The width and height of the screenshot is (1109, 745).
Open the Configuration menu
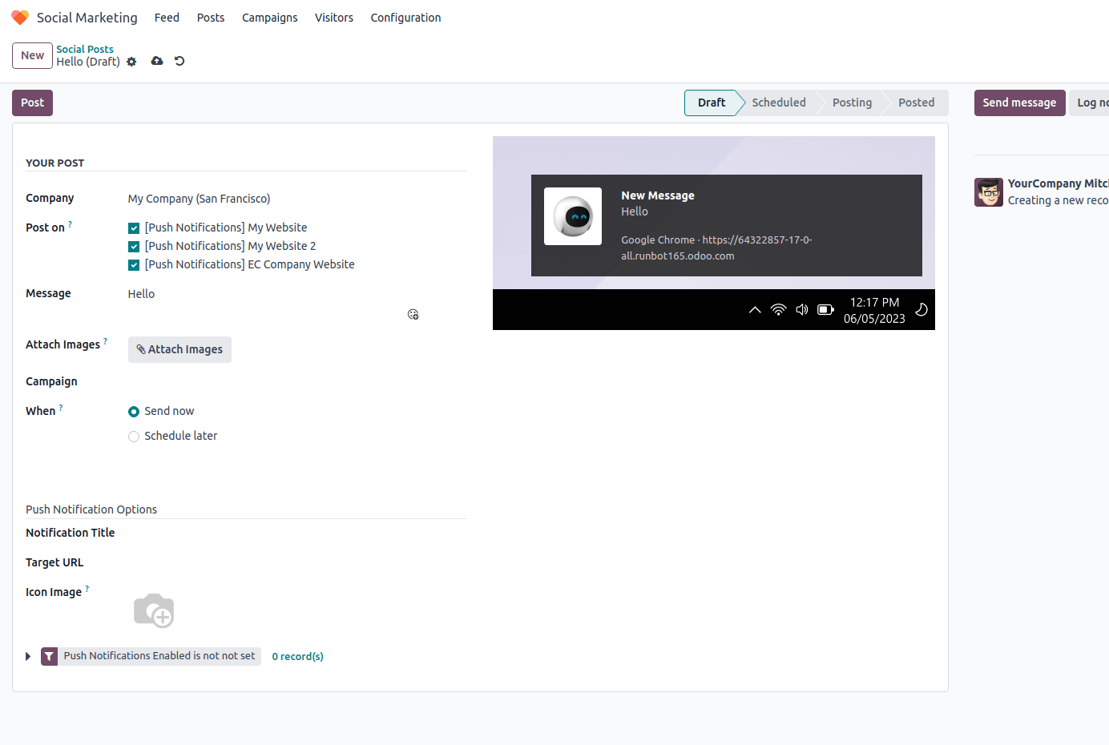[x=405, y=18]
